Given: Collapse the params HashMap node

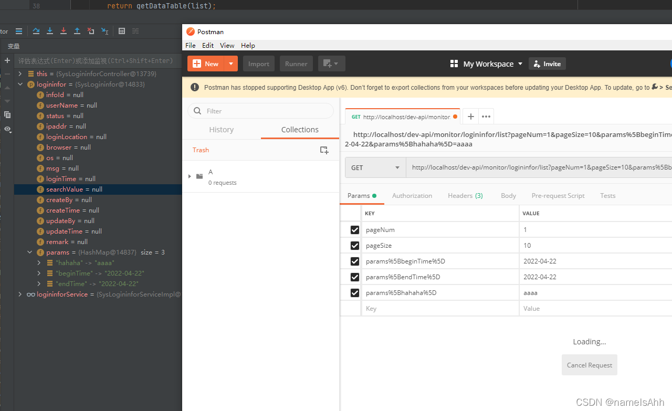Looking at the screenshot, I should pos(29,252).
